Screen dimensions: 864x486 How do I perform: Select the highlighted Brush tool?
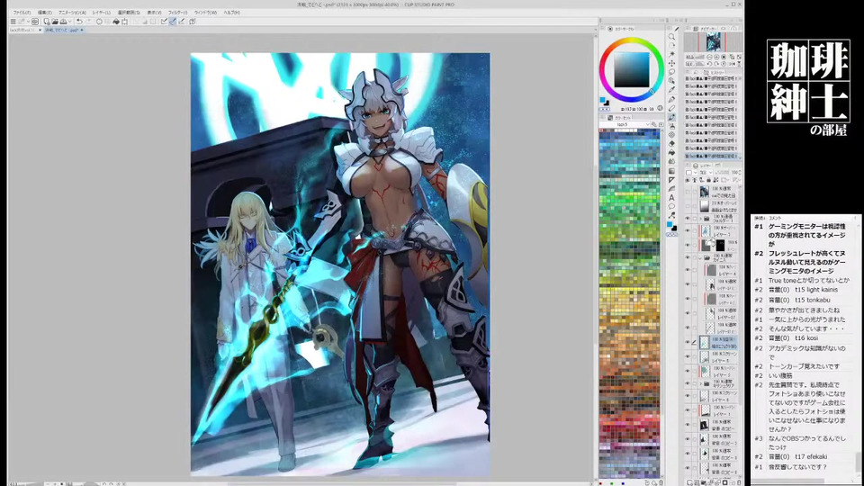click(671, 117)
